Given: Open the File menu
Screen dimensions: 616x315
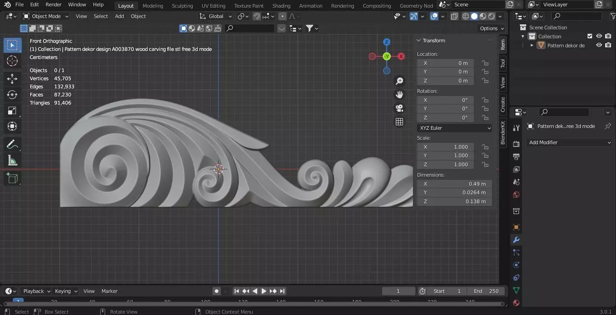Looking at the screenshot, I should click(x=19, y=5).
